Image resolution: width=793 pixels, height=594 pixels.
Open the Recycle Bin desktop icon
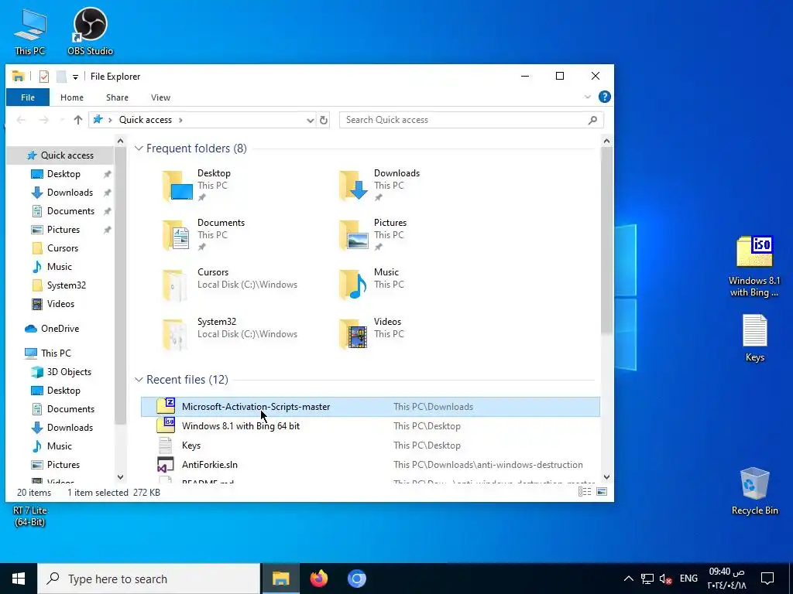click(754, 491)
